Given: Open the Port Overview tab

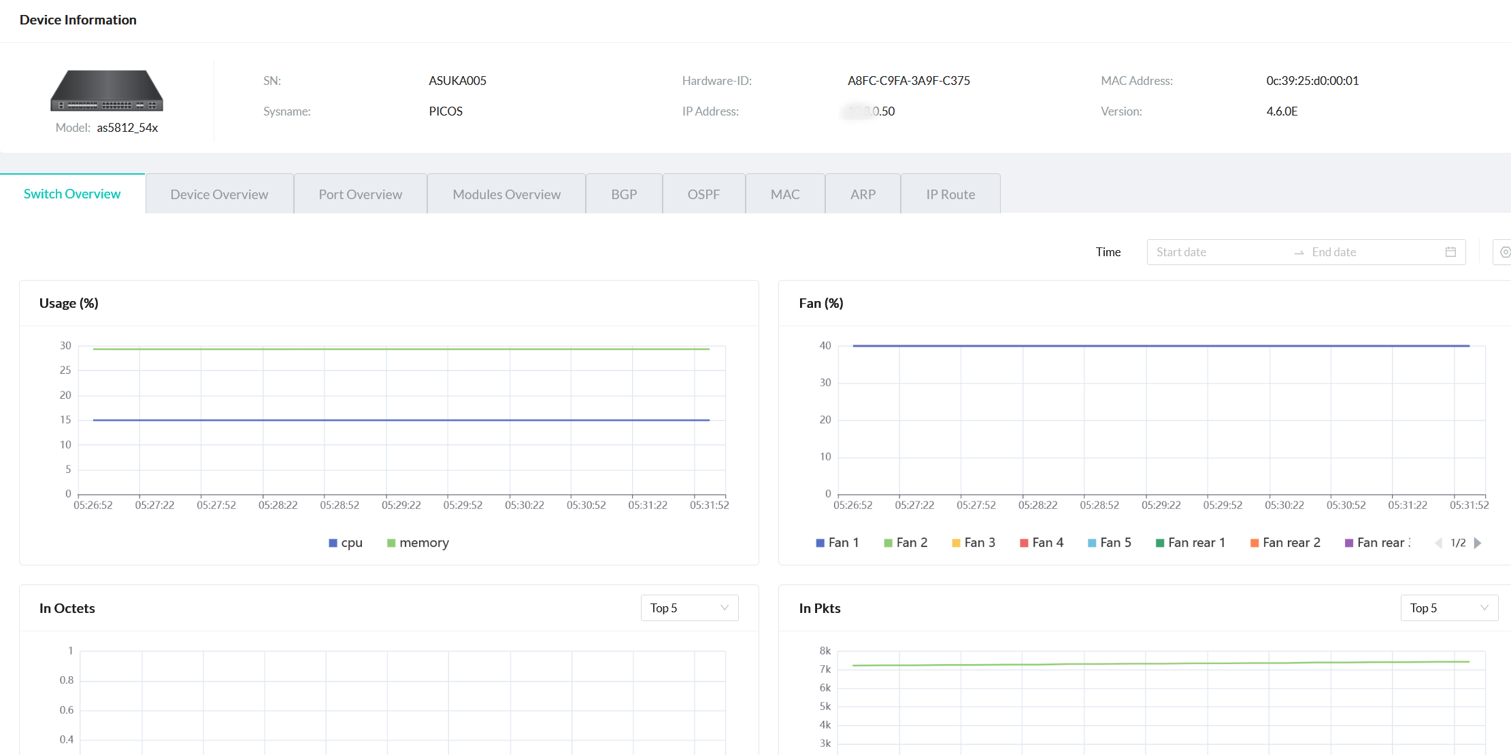Looking at the screenshot, I should (360, 194).
